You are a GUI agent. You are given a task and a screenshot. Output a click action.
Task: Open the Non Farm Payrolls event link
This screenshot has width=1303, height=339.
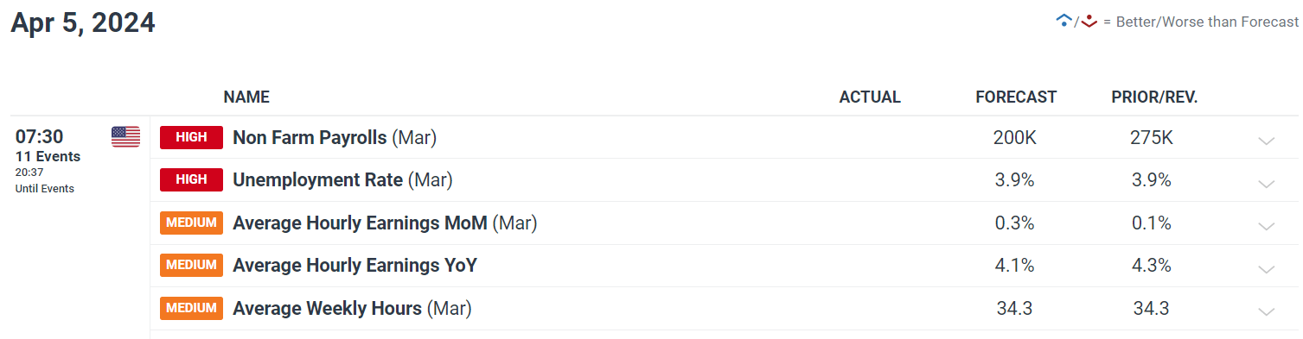[335, 138]
